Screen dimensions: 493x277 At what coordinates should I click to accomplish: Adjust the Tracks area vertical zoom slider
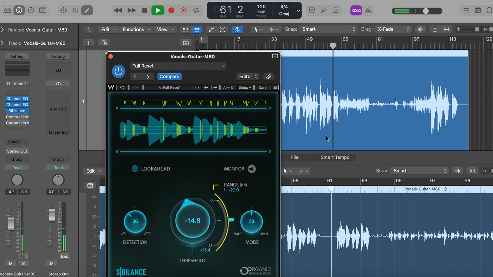point(477,29)
